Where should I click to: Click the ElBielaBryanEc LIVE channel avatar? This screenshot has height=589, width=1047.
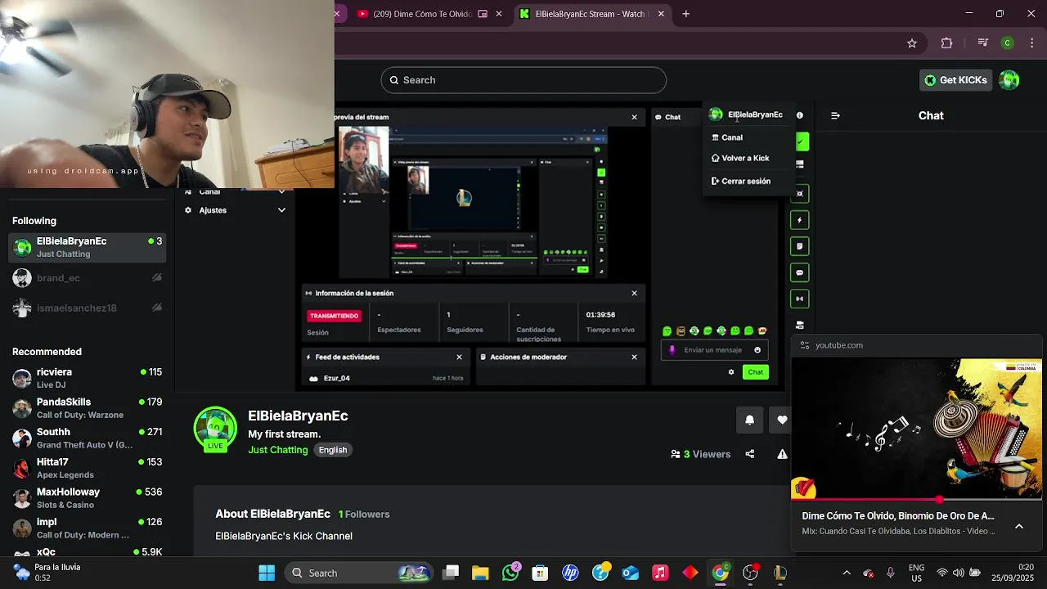[215, 429]
